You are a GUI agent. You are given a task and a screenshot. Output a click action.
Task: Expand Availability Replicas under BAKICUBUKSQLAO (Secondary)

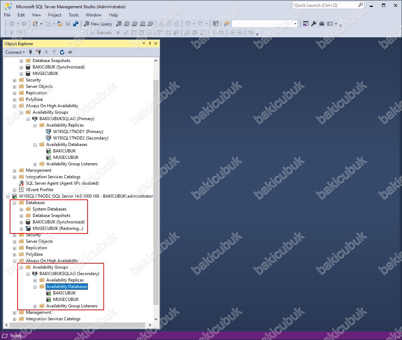tap(35, 280)
